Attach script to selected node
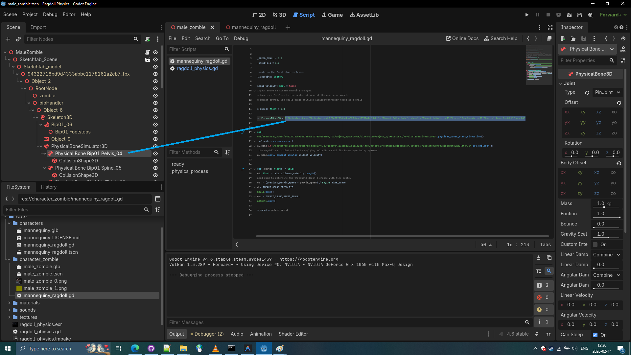631x355 pixels. 147,39
